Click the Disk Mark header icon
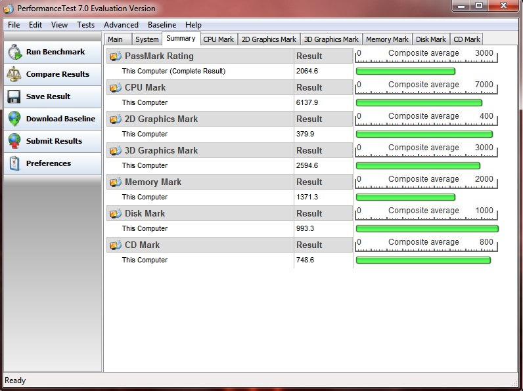This screenshot has height=391, width=523. [116, 213]
